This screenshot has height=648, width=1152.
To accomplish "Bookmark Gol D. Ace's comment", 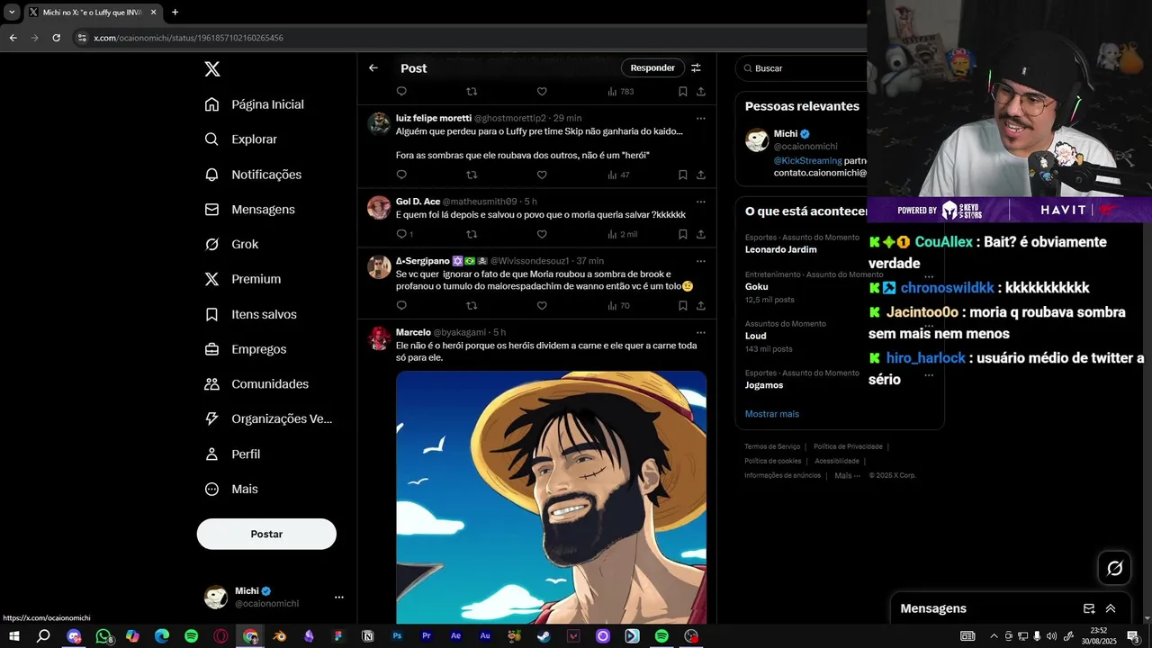I will pos(683,234).
